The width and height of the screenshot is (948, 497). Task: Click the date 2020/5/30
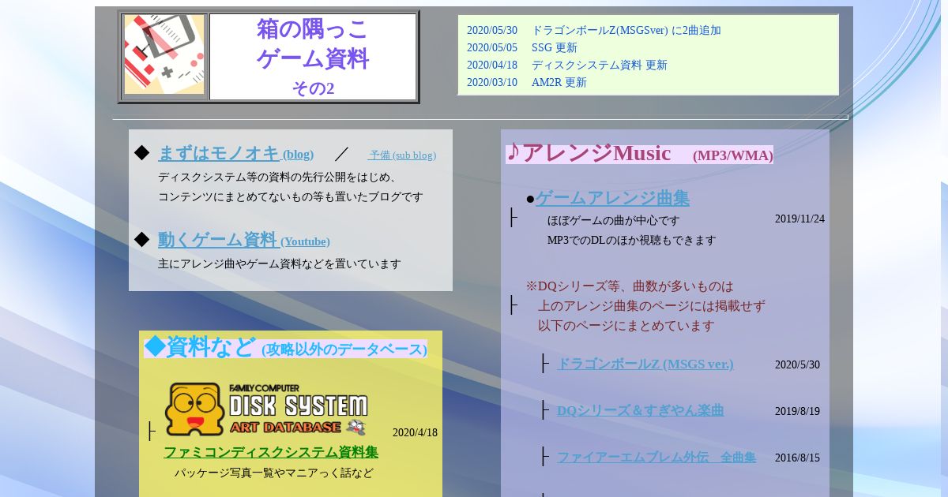pos(797,364)
